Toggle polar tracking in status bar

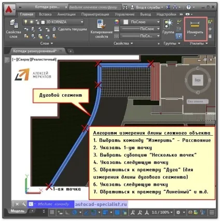coord(75,212)
